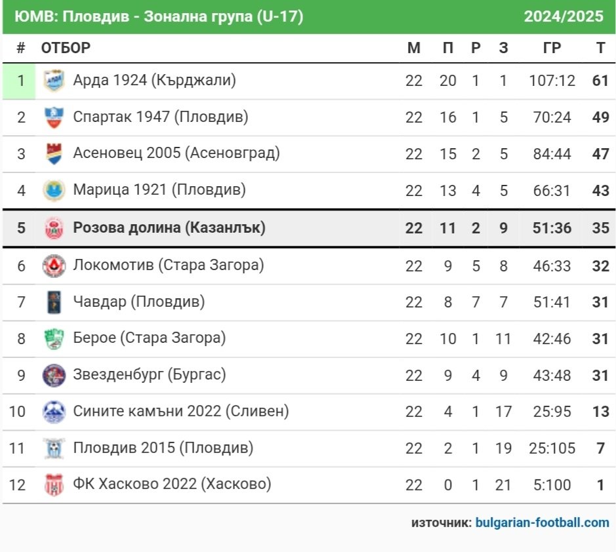616x552 pixels.
Task: Open the bulgarian-football.com source link
Action: coord(542,522)
